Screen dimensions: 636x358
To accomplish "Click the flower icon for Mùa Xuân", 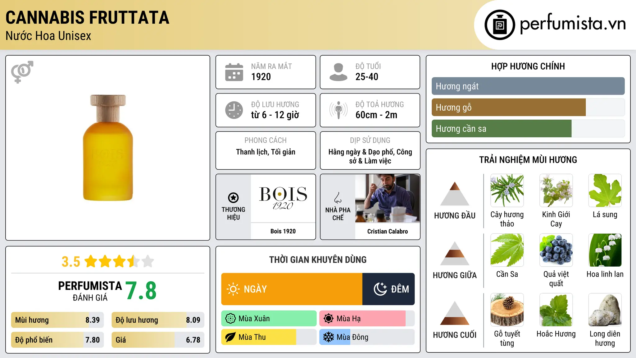I will (x=230, y=319).
